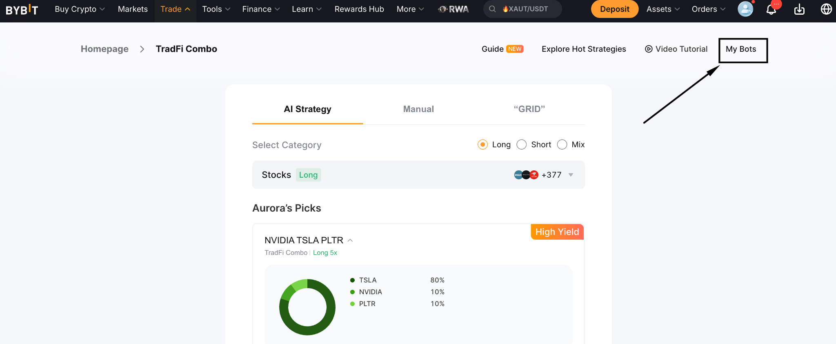Select the Short radio button
Screen dimensions: 836x344
tap(522, 145)
